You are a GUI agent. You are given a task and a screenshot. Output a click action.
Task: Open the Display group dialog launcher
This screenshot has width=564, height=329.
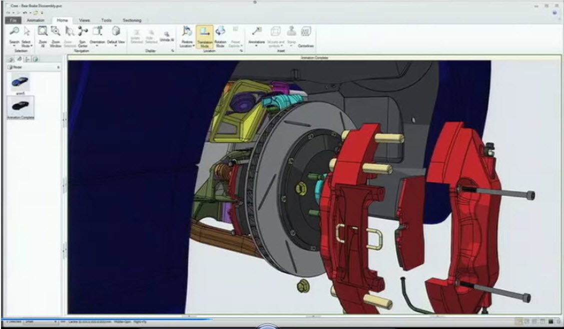coord(173,51)
